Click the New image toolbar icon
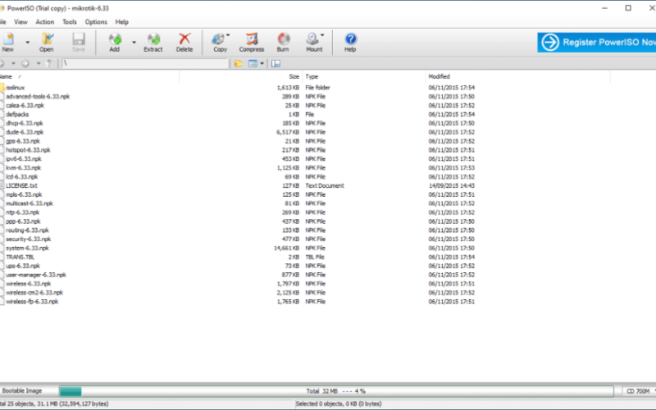Image resolution: width=656 pixels, height=410 pixels. pyautogui.click(x=7, y=39)
